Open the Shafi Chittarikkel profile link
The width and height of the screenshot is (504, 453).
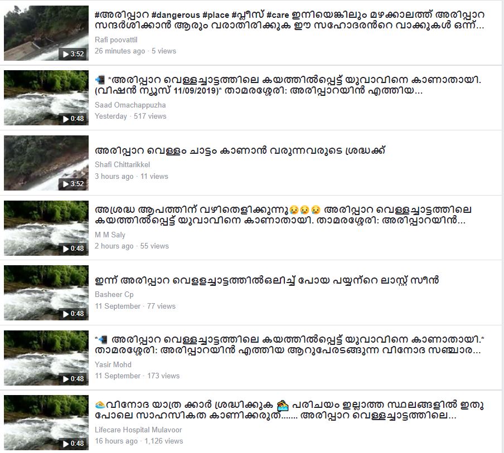(122, 164)
